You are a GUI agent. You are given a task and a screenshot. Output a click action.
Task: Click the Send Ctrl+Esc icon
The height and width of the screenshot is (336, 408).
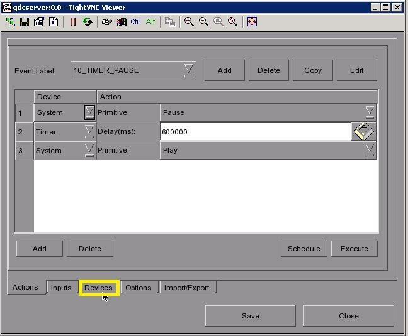click(122, 22)
